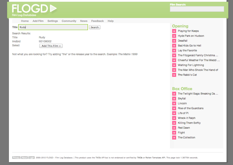The width and height of the screenshot is (233, 165).
Task: Open The Rabbi's Cat title link
Action: click(x=187, y=75)
